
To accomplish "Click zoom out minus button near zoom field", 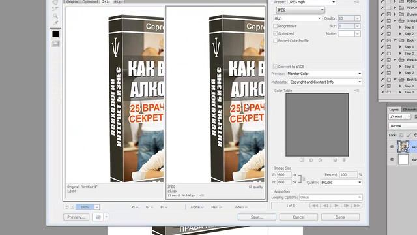I will [66, 207].
